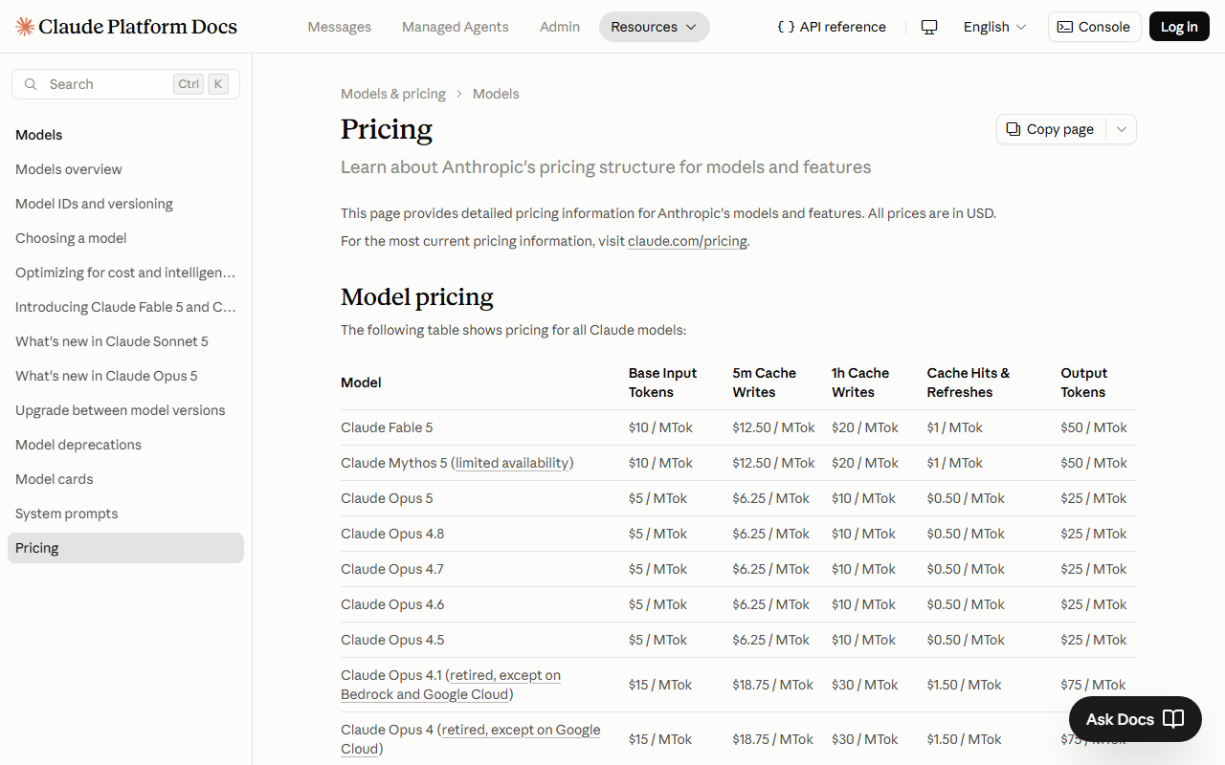This screenshot has height=765, width=1225.
Task: Open the limited availability link
Action: coord(512,463)
